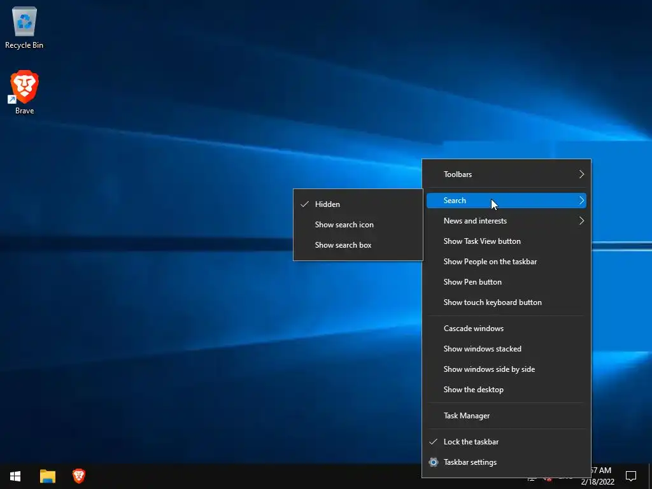Viewport: 652px width, 489px height.
Task: Open File Explorer from the taskbar
Action: [x=47, y=476]
